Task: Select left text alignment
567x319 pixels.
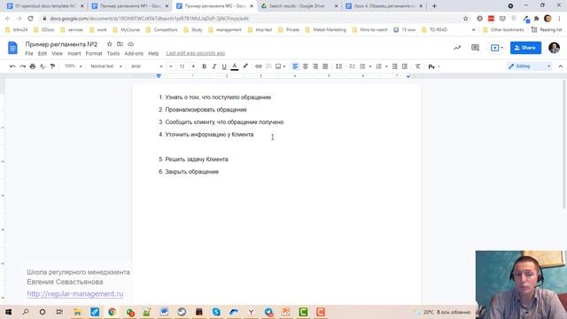Action: tap(295, 66)
